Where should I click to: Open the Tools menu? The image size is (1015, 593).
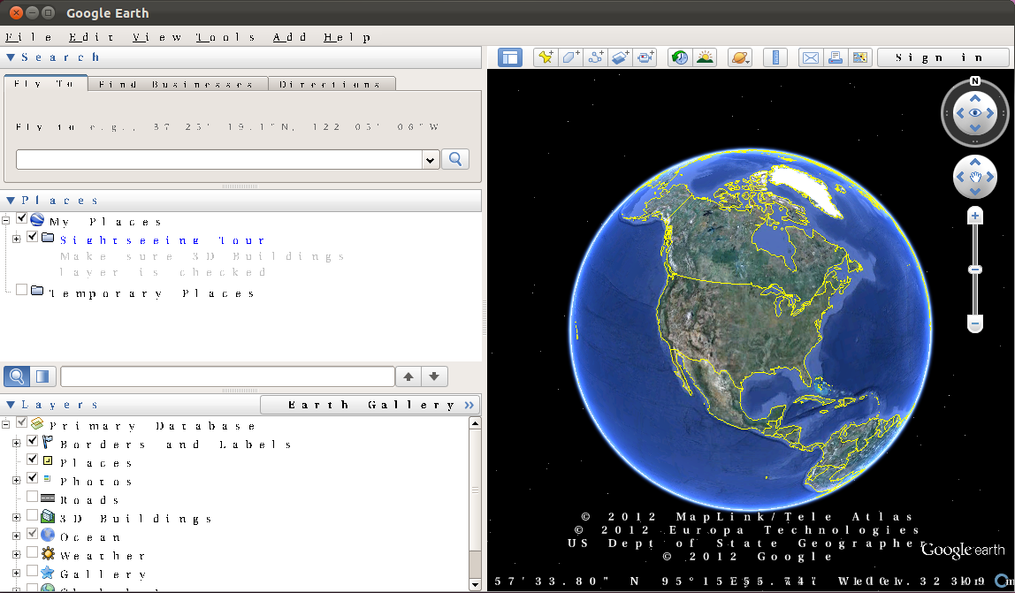pyautogui.click(x=225, y=37)
